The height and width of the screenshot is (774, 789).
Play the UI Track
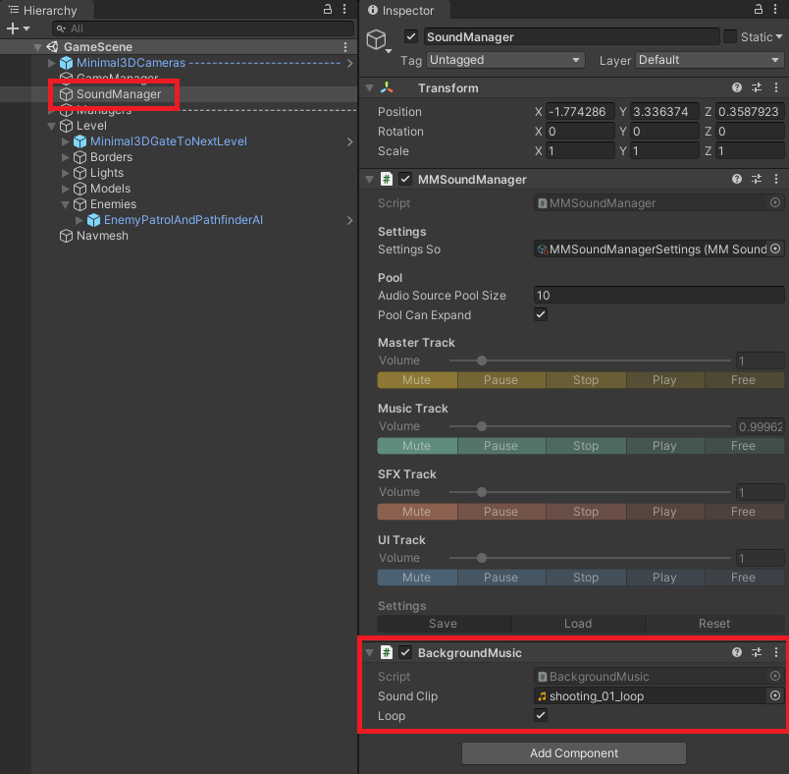tap(664, 578)
